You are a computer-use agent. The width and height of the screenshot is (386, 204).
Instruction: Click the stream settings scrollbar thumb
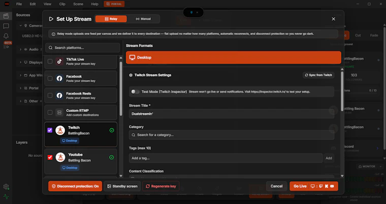[342, 91]
